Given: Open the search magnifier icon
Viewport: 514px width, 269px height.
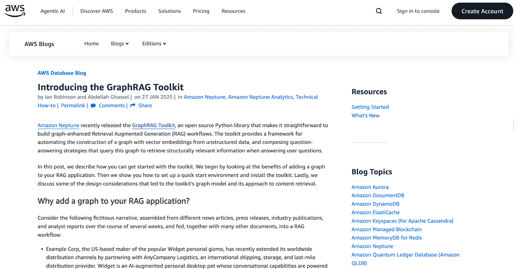Looking at the screenshot, I should coord(379,11).
